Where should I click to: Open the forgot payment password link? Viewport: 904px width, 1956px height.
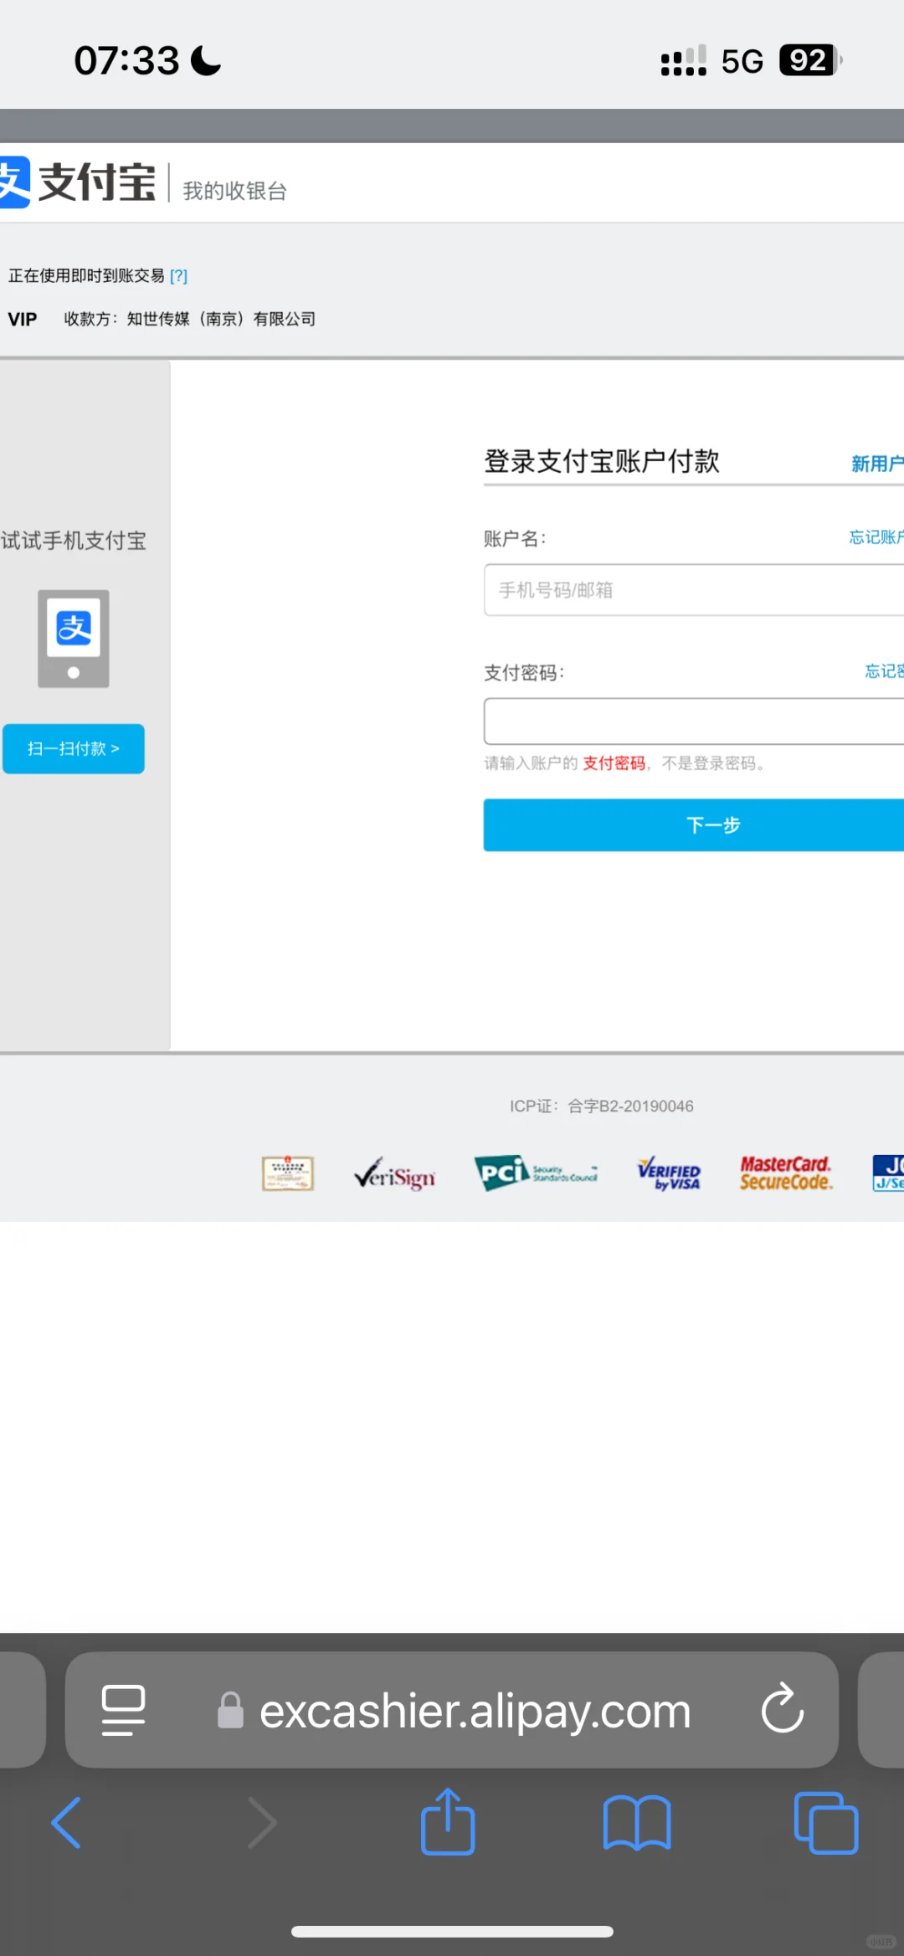click(884, 671)
